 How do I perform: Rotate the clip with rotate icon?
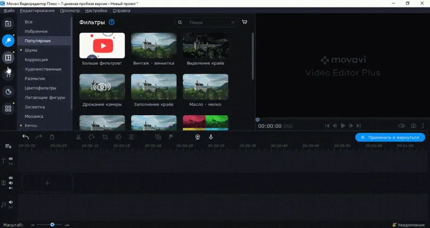point(91,137)
